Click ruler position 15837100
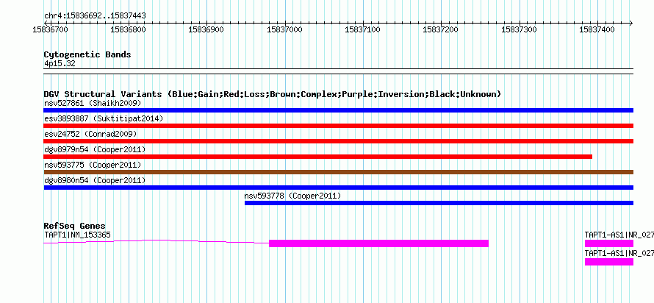This screenshot has width=654, height=303. pyautogui.click(x=363, y=29)
